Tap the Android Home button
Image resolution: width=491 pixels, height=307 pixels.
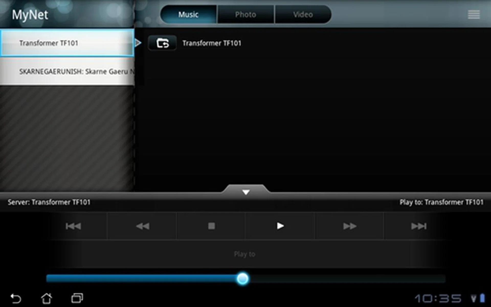[47, 298]
